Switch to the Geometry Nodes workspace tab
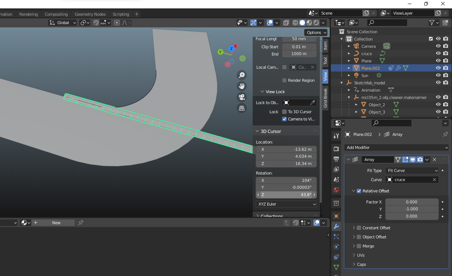Viewport: 452px width, 276px height. click(90, 14)
